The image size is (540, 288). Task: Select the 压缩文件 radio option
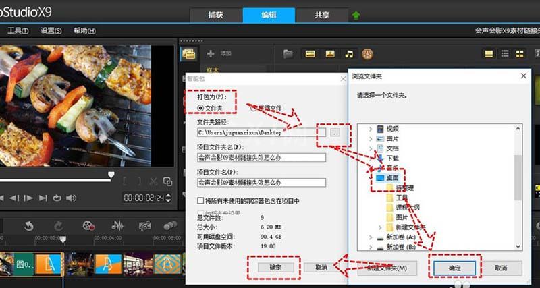(x=254, y=108)
